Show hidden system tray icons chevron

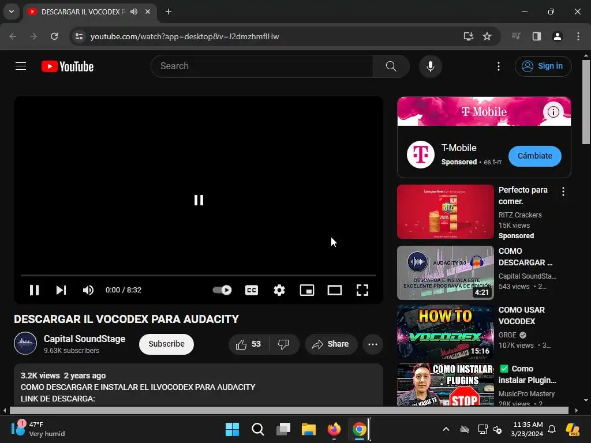[x=446, y=429]
